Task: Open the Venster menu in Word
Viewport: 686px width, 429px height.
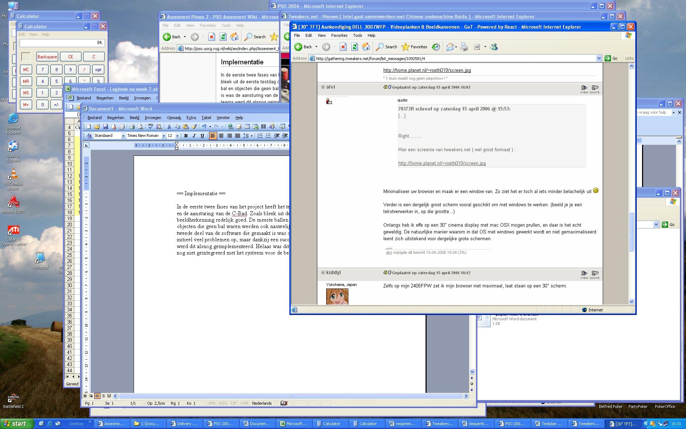Action: point(223,118)
